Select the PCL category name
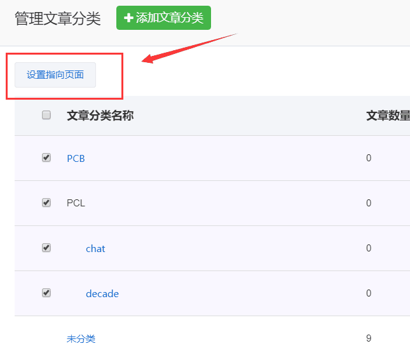This screenshot has height=360, width=410. [76, 203]
